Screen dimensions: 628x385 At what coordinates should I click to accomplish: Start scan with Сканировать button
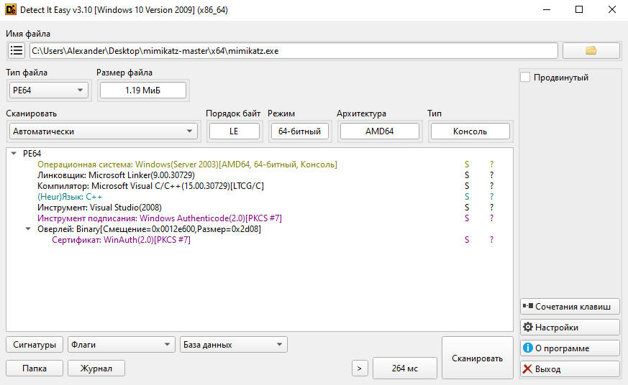(478, 358)
